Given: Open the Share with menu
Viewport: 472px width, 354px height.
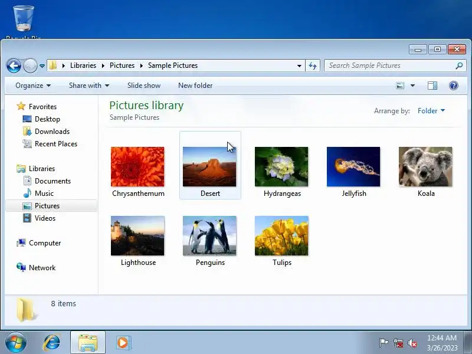Looking at the screenshot, I should pyautogui.click(x=89, y=86).
